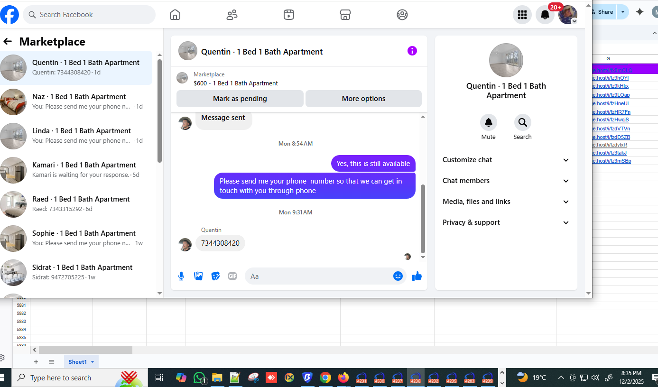Open the Naz 1 Bed 1 Bath conversation
Viewport: 658px width, 387px height.
pos(76,102)
